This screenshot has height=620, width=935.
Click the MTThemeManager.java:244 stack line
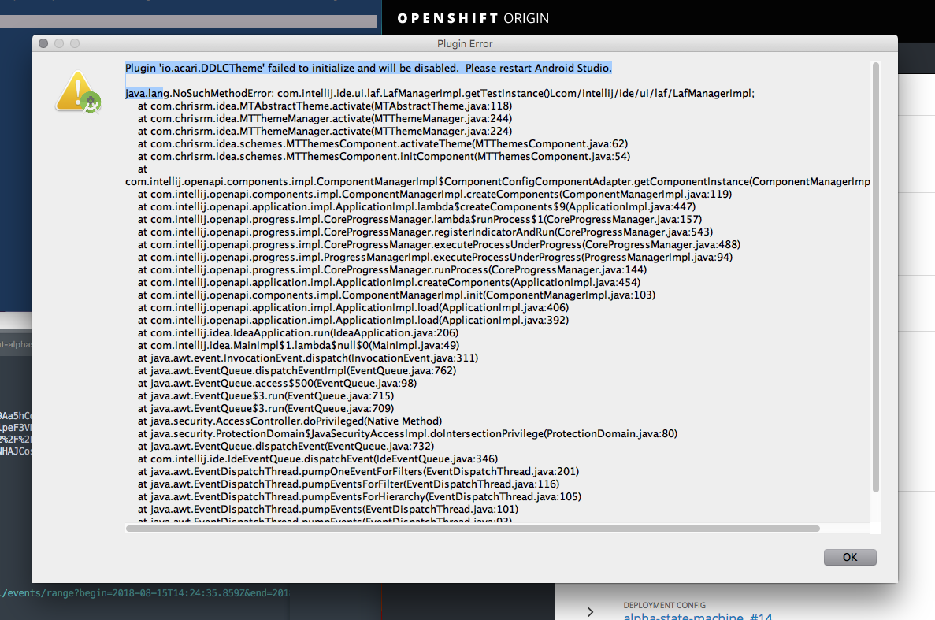coord(325,118)
